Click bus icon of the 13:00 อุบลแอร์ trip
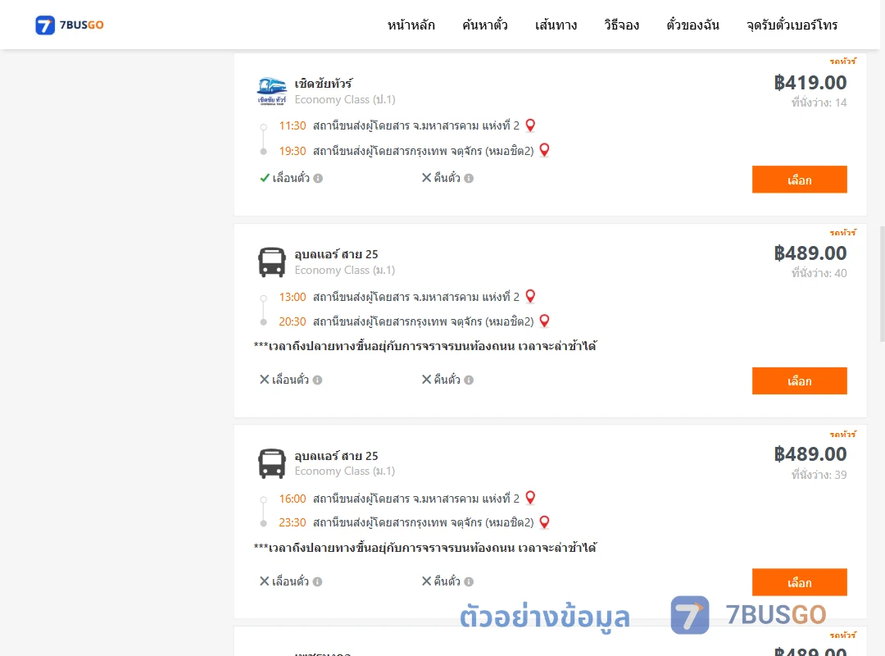This screenshot has height=656, width=885. click(271, 262)
